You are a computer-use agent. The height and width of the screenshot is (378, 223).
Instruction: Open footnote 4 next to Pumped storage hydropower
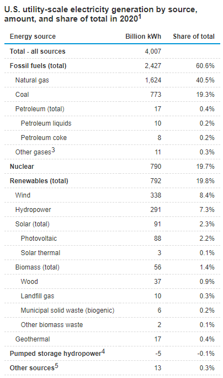[x=103, y=352]
